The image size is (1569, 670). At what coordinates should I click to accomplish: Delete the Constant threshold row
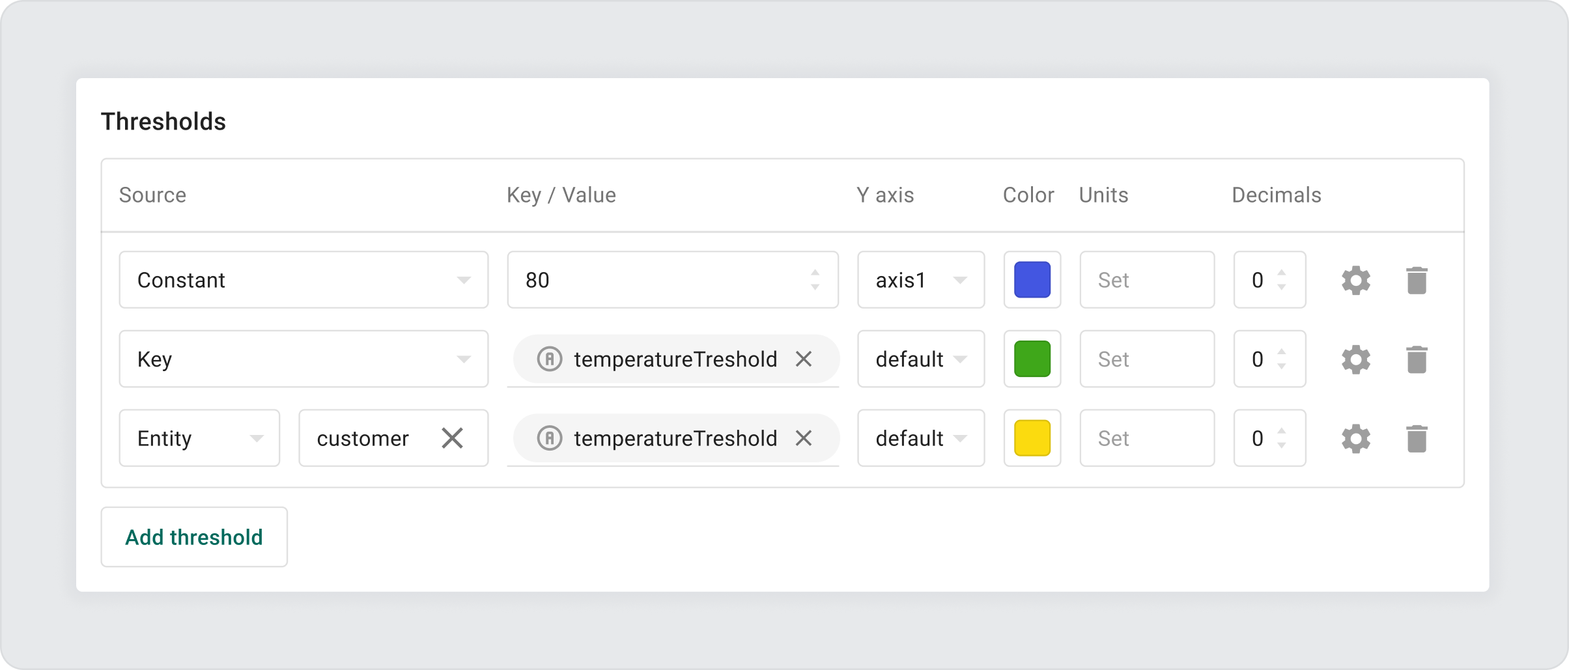(1417, 279)
